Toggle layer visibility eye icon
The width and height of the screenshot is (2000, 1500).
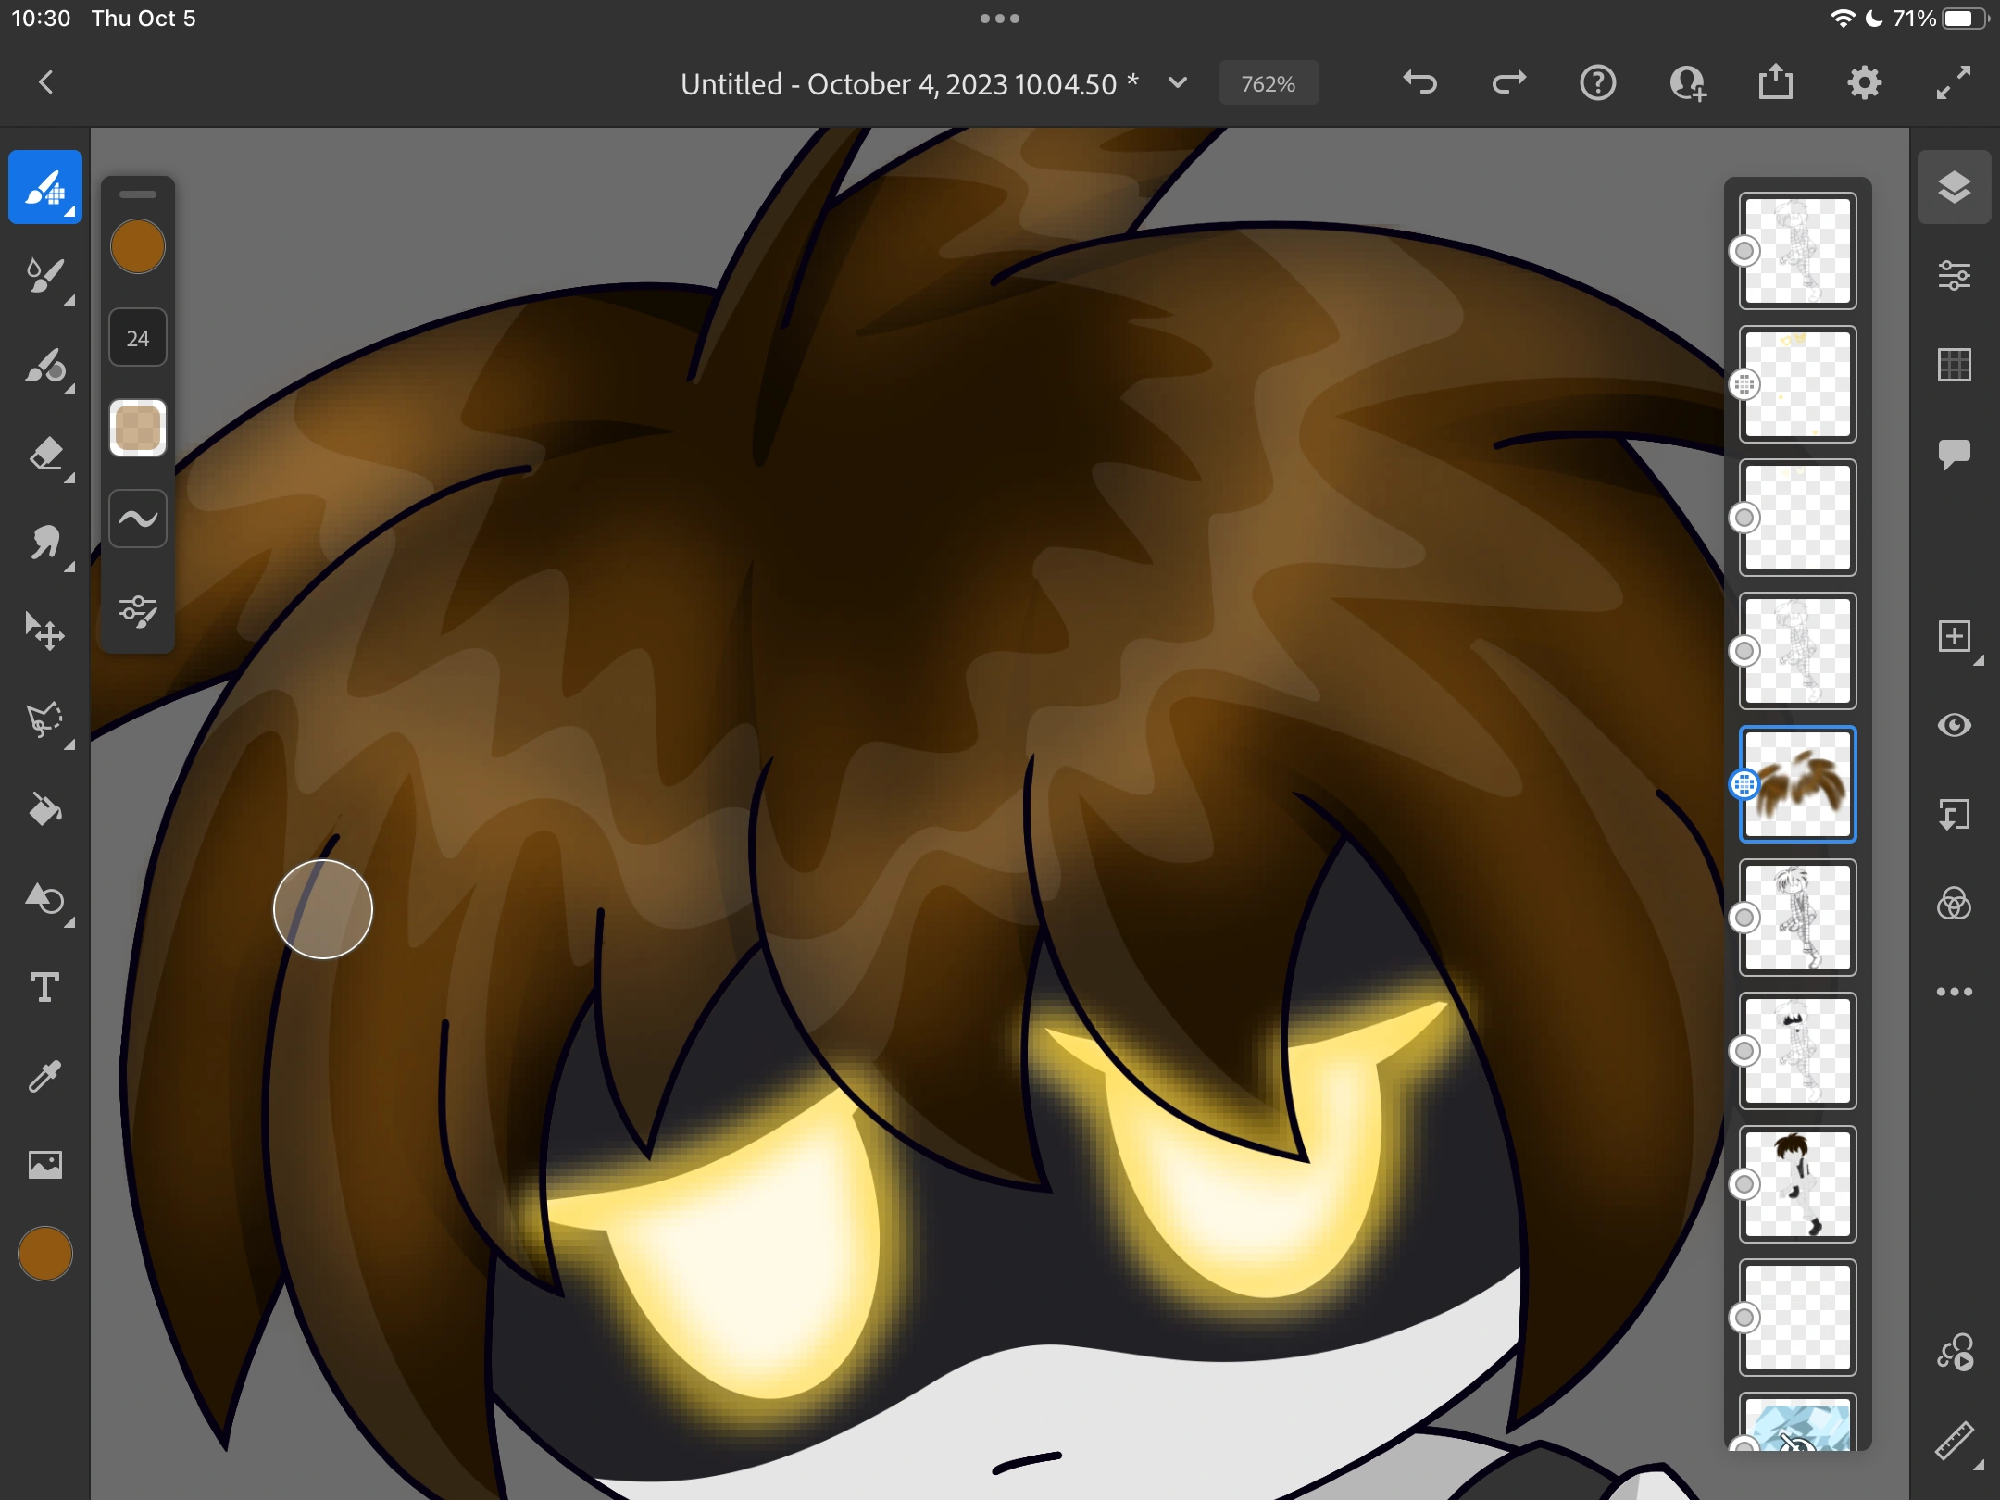coord(1954,725)
